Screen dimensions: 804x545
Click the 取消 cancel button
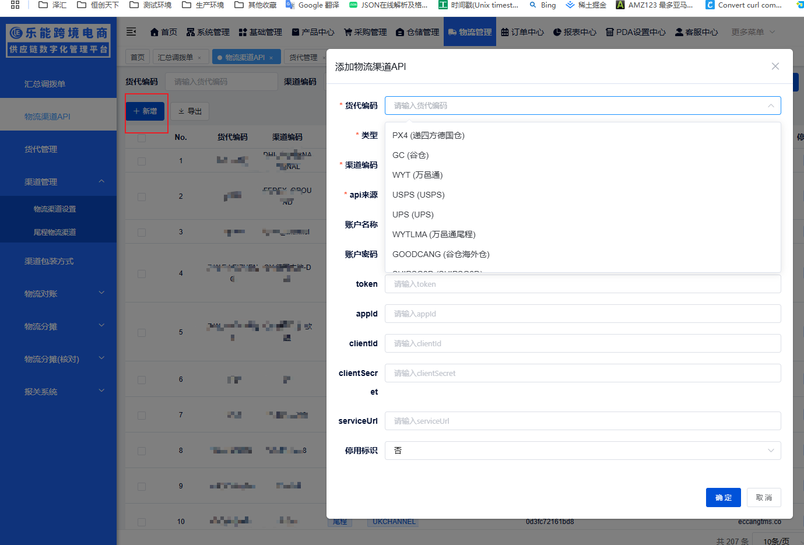pos(764,498)
